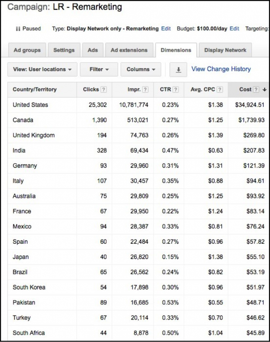Click the Cost column sort arrow
Image resolution: width=270 pixels, height=342 pixels.
click(264, 90)
